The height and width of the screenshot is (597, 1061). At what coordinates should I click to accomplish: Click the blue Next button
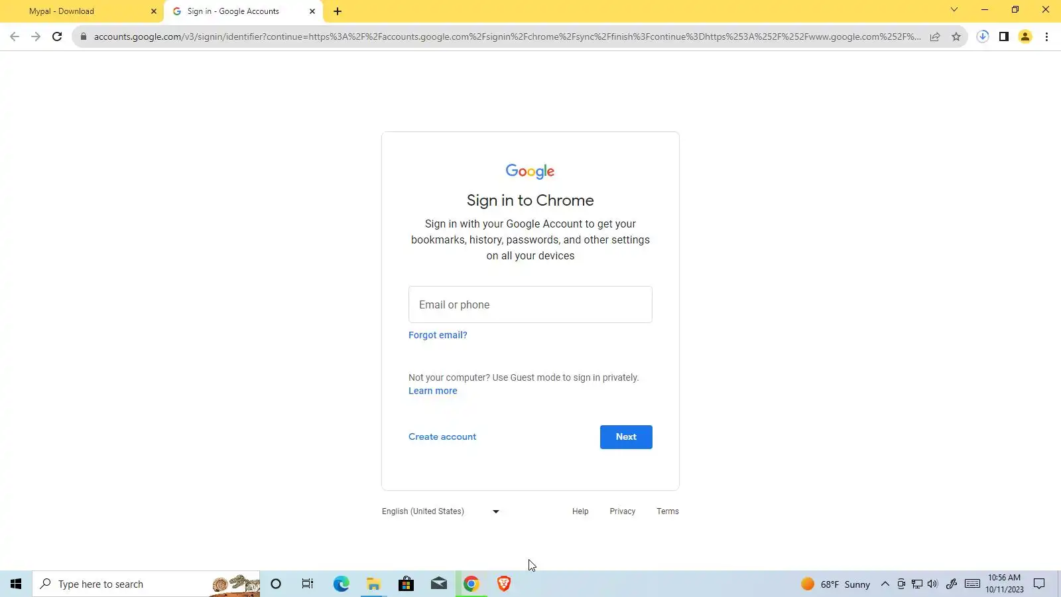626,437
